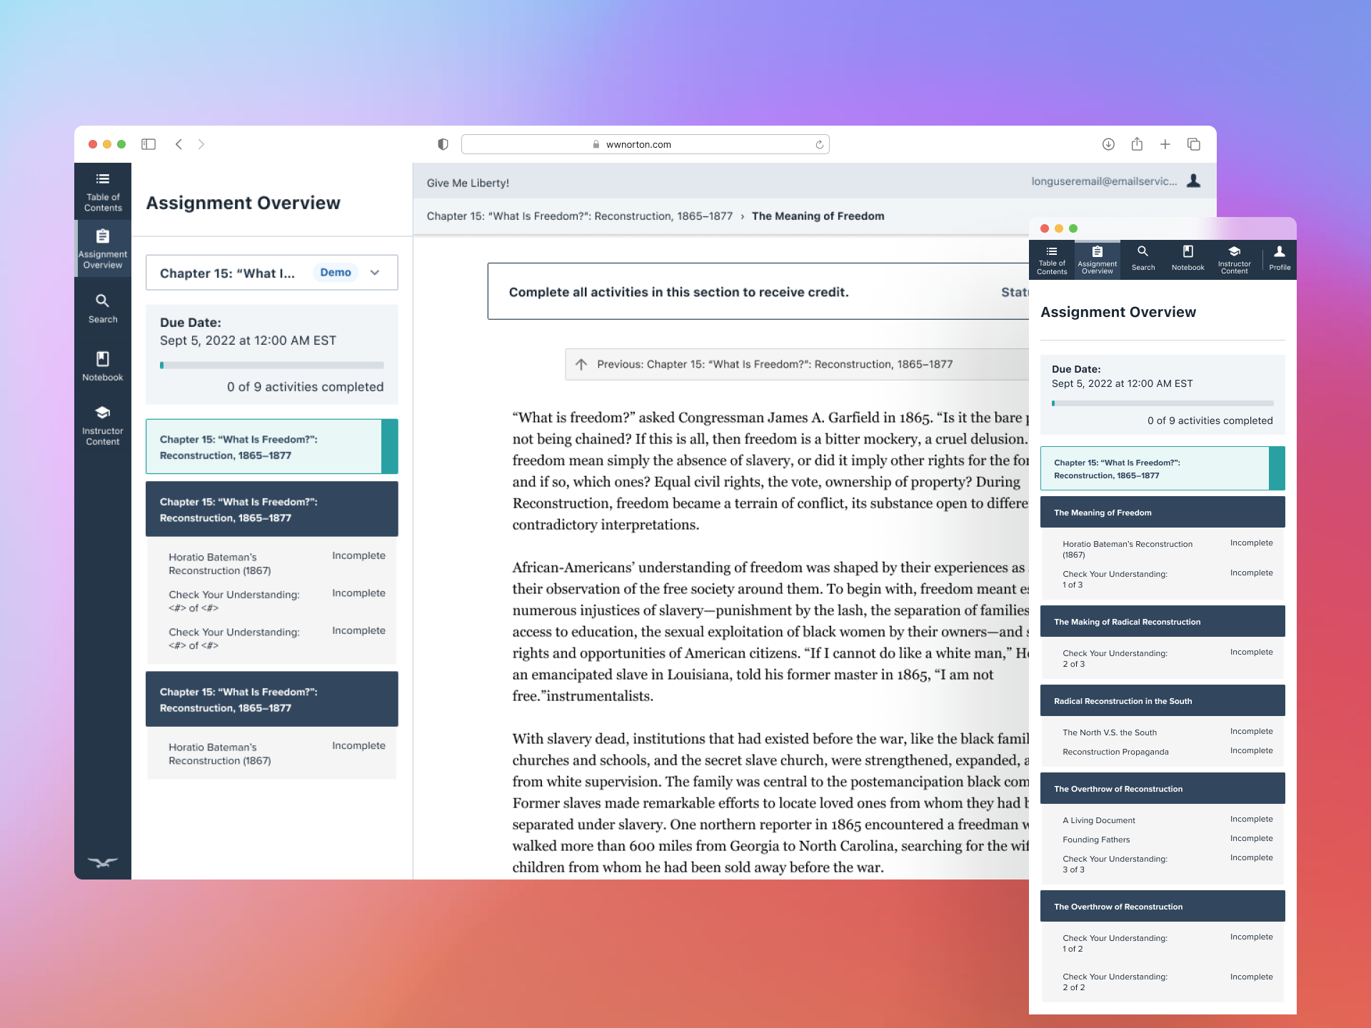Click the activities completed progress bar
Screen dimensions: 1371x1028
271,365
